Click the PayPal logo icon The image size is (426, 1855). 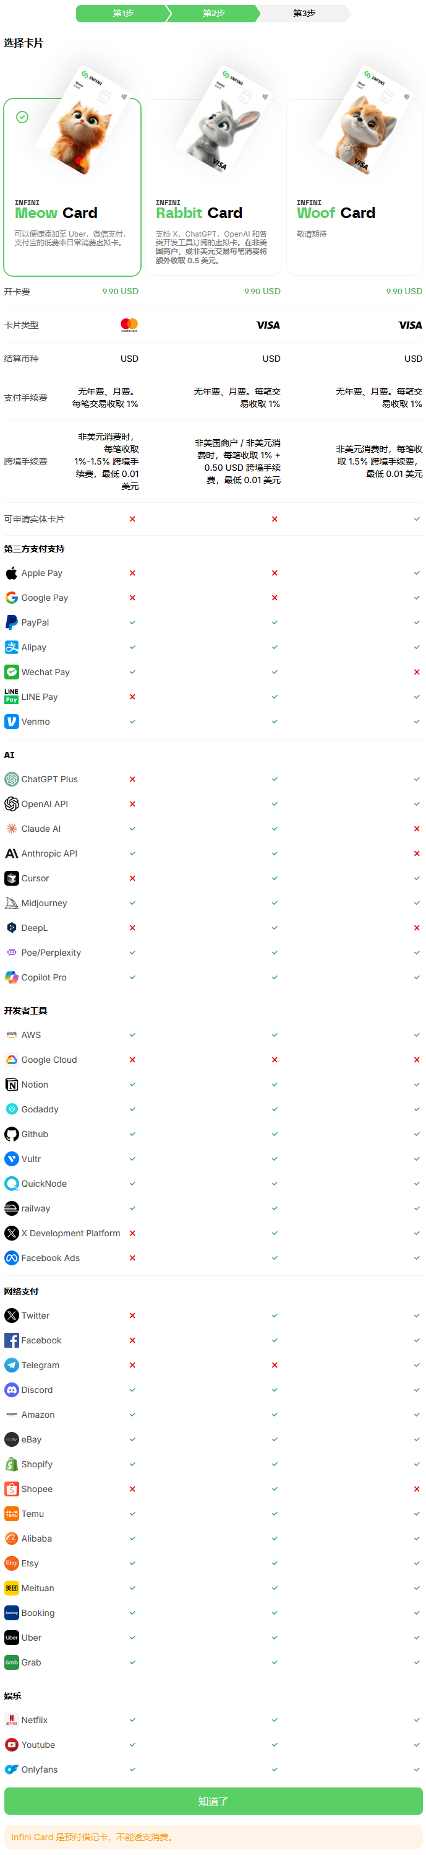pyautogui.click(x=12, y=622)
